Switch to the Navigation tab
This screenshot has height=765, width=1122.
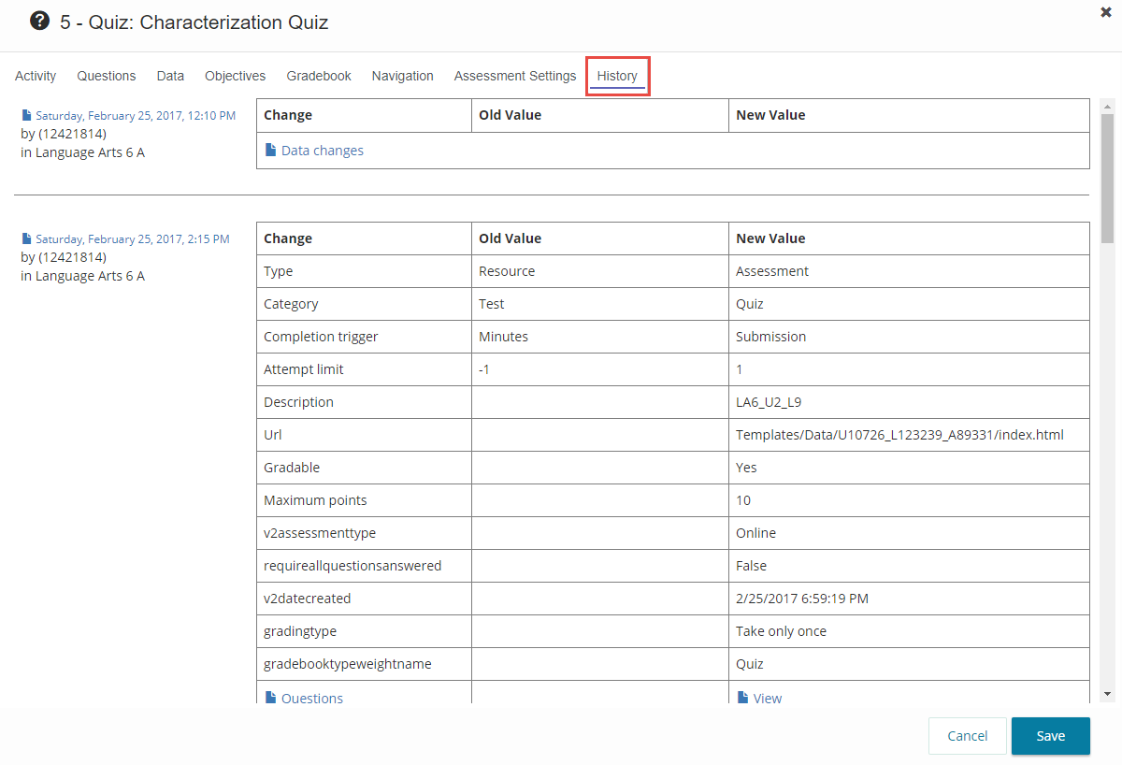pos(402,76)
